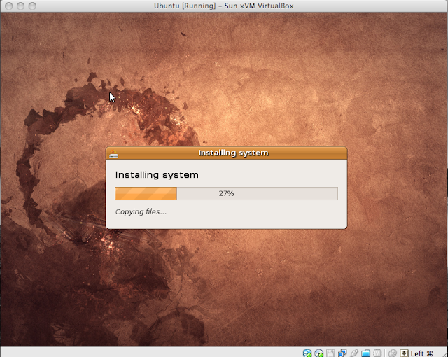Click the network adapters status icon
Image resolution: width=448 pixels, height=357 pixels.
pos(342,353)
